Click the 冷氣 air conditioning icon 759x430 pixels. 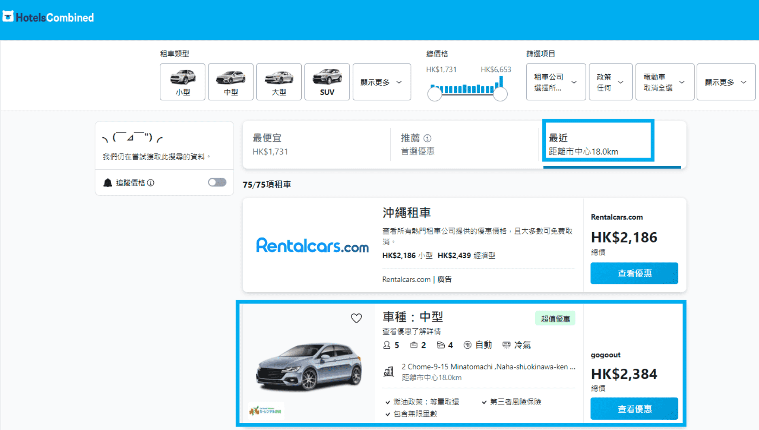click(506, 345)
